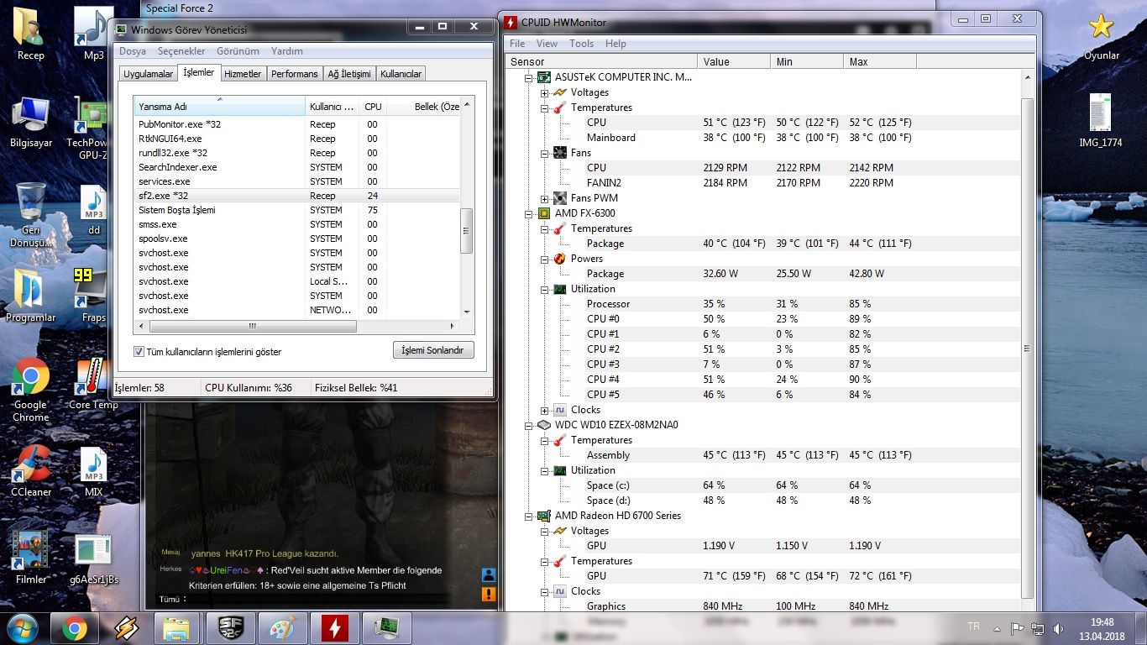Viewport: 1147px width, 645px height.
Task: Switch to the Hizmetler tab
Action: click(x=243, y=74)
